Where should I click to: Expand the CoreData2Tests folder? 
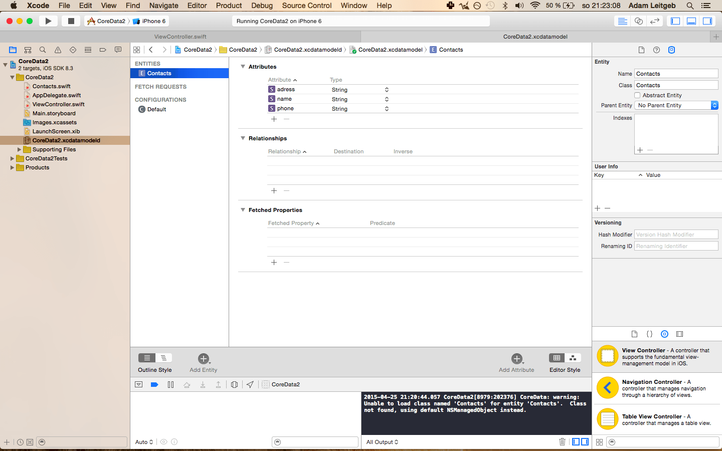click(x=12, y=158)
